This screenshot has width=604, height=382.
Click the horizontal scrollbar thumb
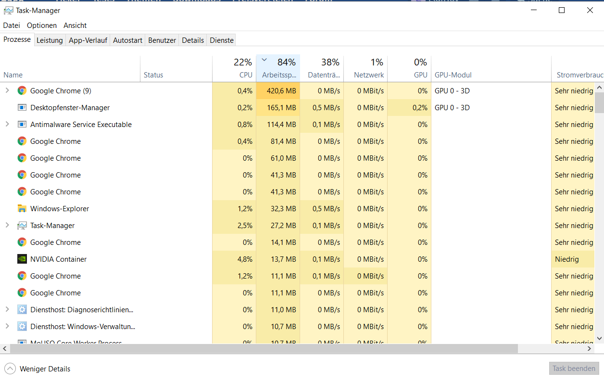tap(264, 348)
